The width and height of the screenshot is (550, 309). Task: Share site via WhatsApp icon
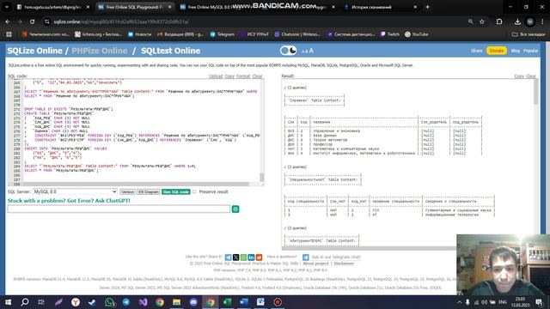(x=243, y=257)
